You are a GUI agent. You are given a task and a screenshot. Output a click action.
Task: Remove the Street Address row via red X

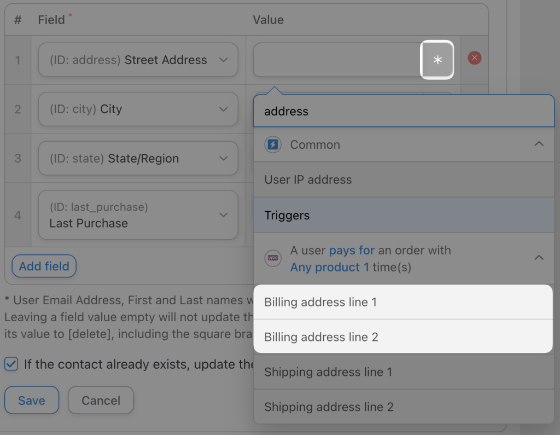point(475,57)
